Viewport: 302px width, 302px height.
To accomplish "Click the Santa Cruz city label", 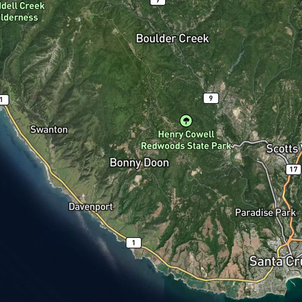I will (275, 261).
